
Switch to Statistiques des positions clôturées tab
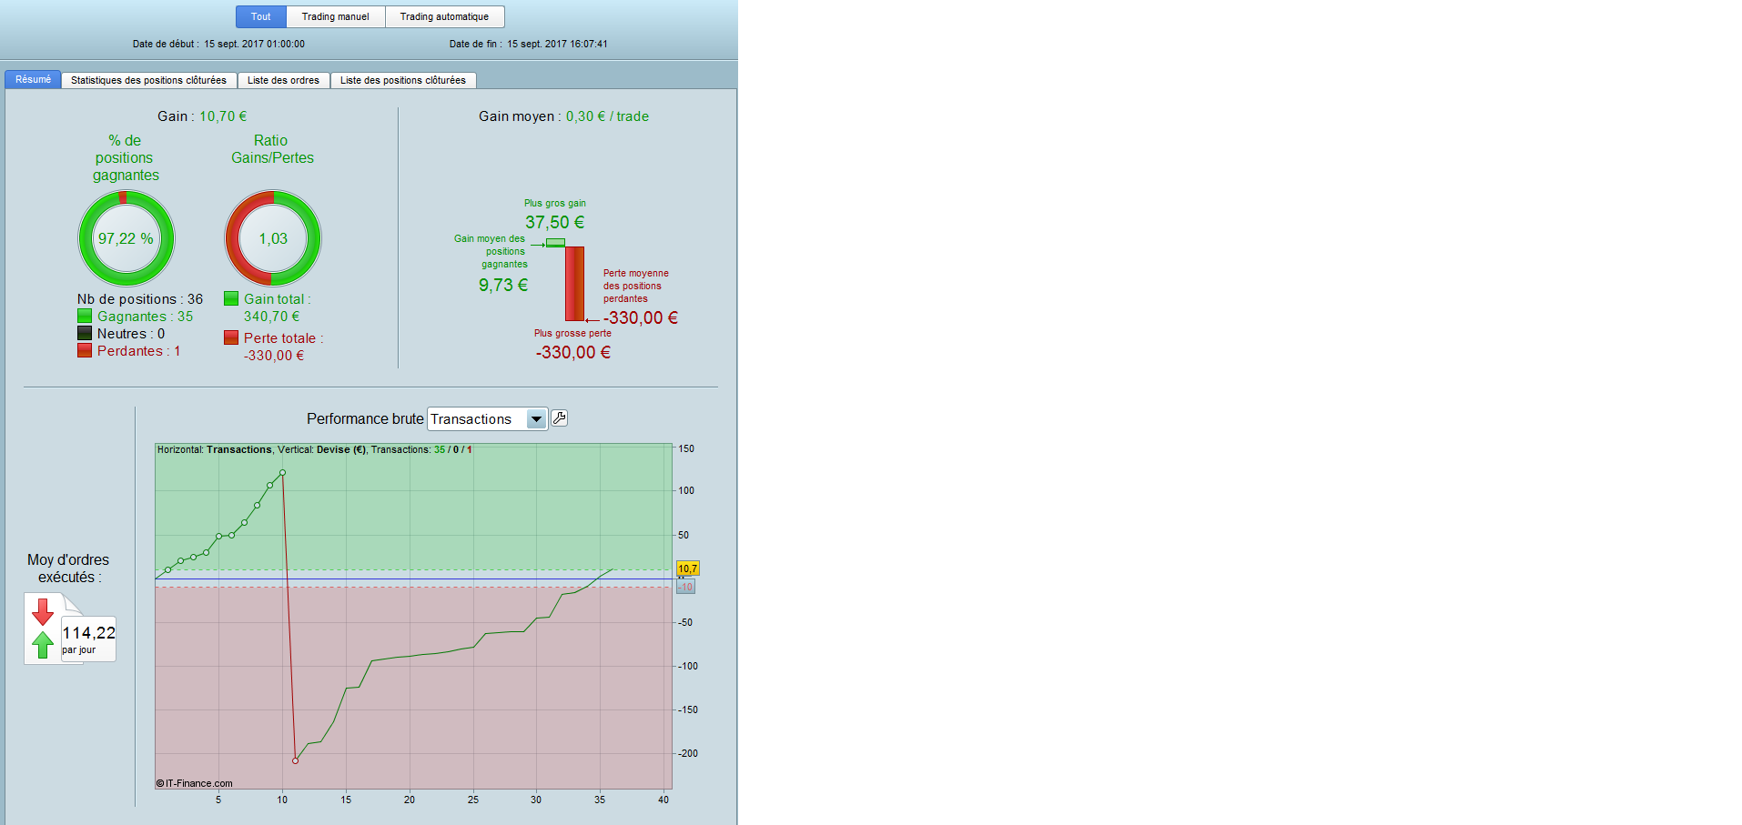pyautogui.click(x=149, y=80)
